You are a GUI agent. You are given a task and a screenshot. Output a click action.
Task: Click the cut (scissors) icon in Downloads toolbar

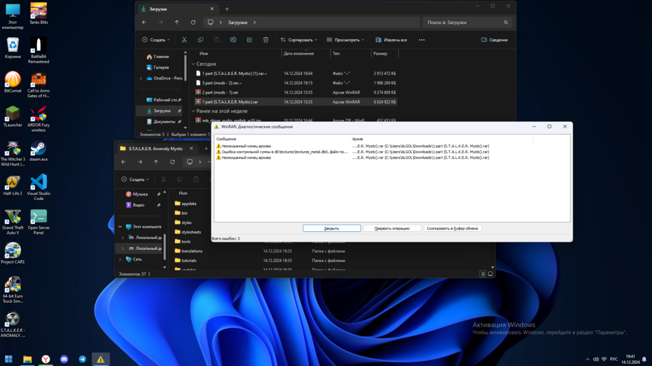pyautogui.click(x=185, y=40)
